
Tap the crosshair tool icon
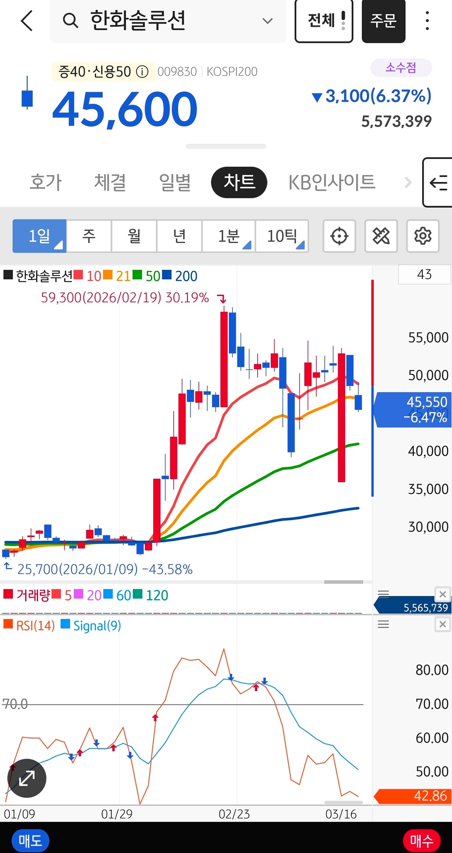(339, 236)
